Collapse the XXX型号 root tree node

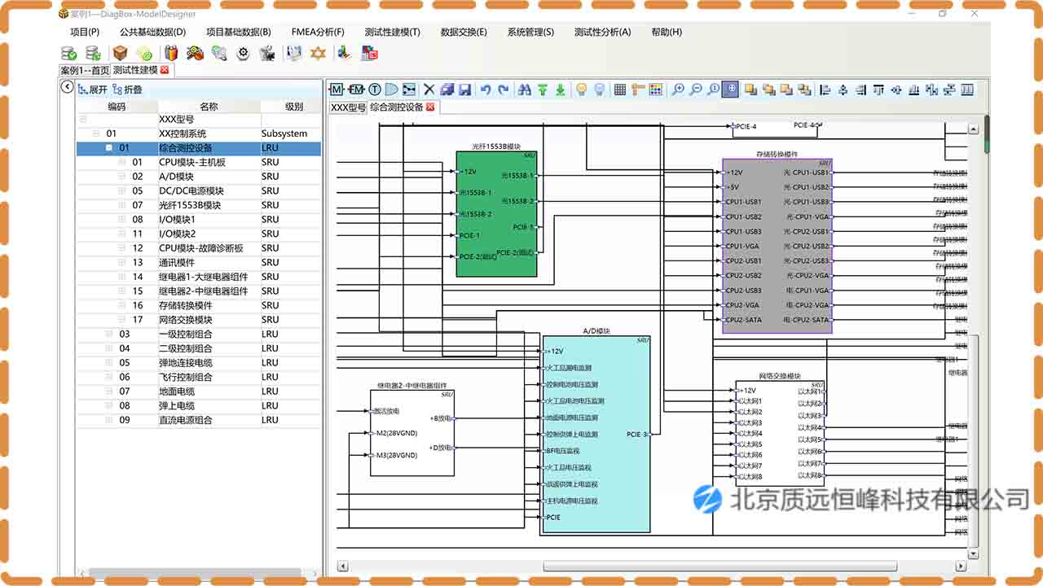tap(82, 119)
